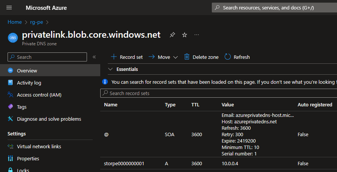The height and width of the screenshot is (172, 337).
Task: Open Diagnose and solve problems
Action: 50,119
